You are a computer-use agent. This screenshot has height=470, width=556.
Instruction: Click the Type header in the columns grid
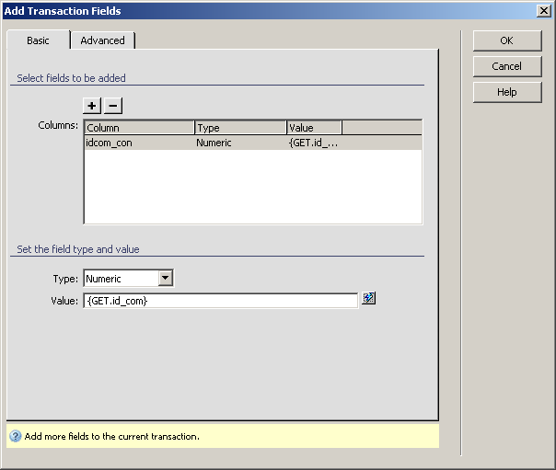point(239,128)
